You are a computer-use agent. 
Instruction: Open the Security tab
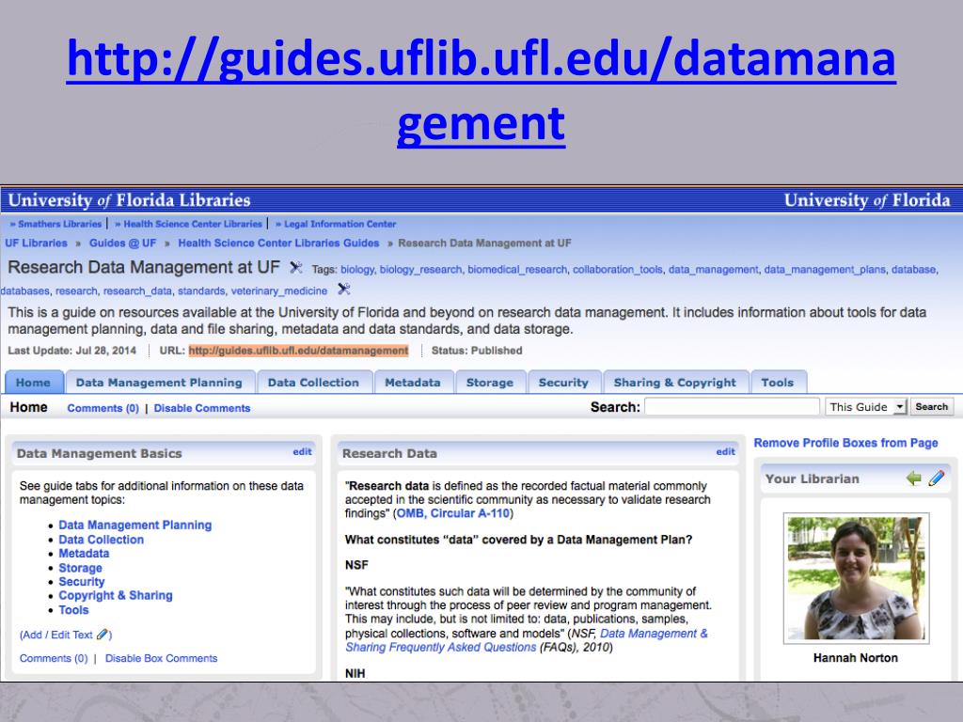(563, 382)
